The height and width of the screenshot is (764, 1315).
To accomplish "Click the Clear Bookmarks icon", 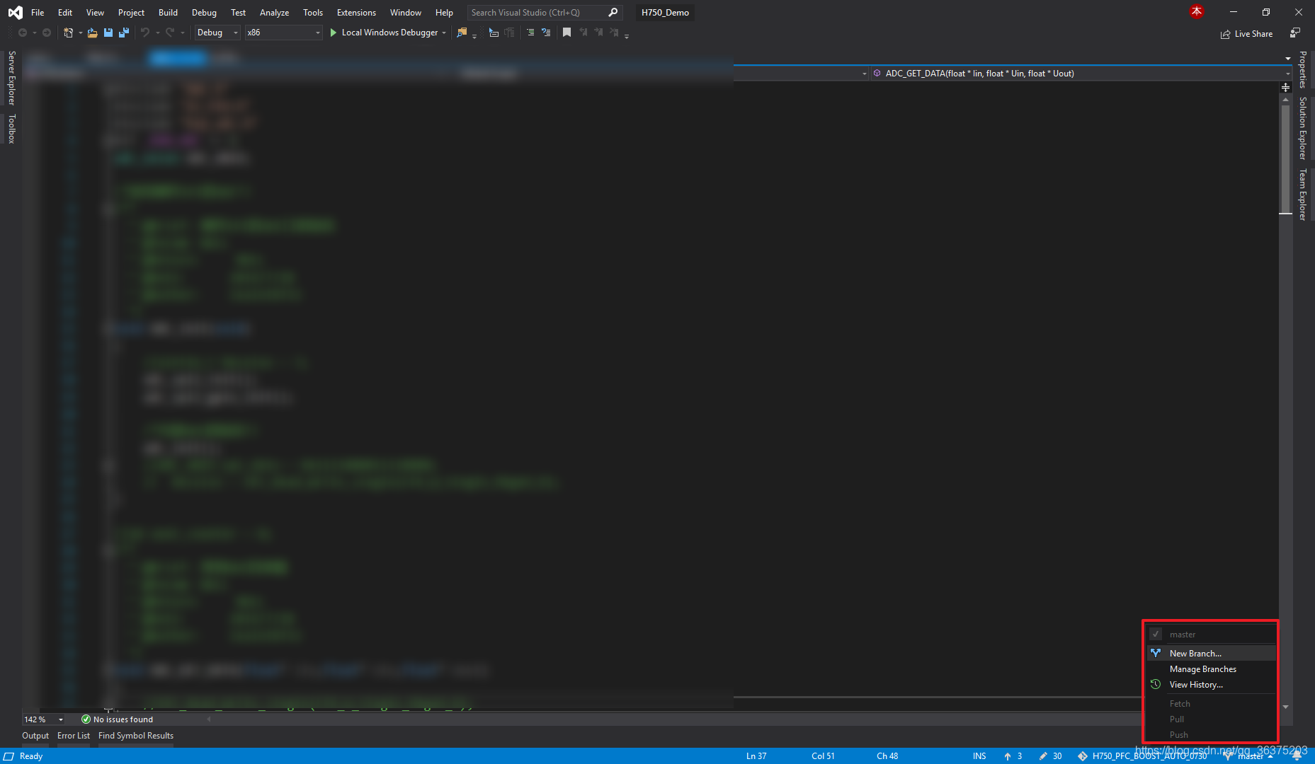I will (x=615, y=33).
